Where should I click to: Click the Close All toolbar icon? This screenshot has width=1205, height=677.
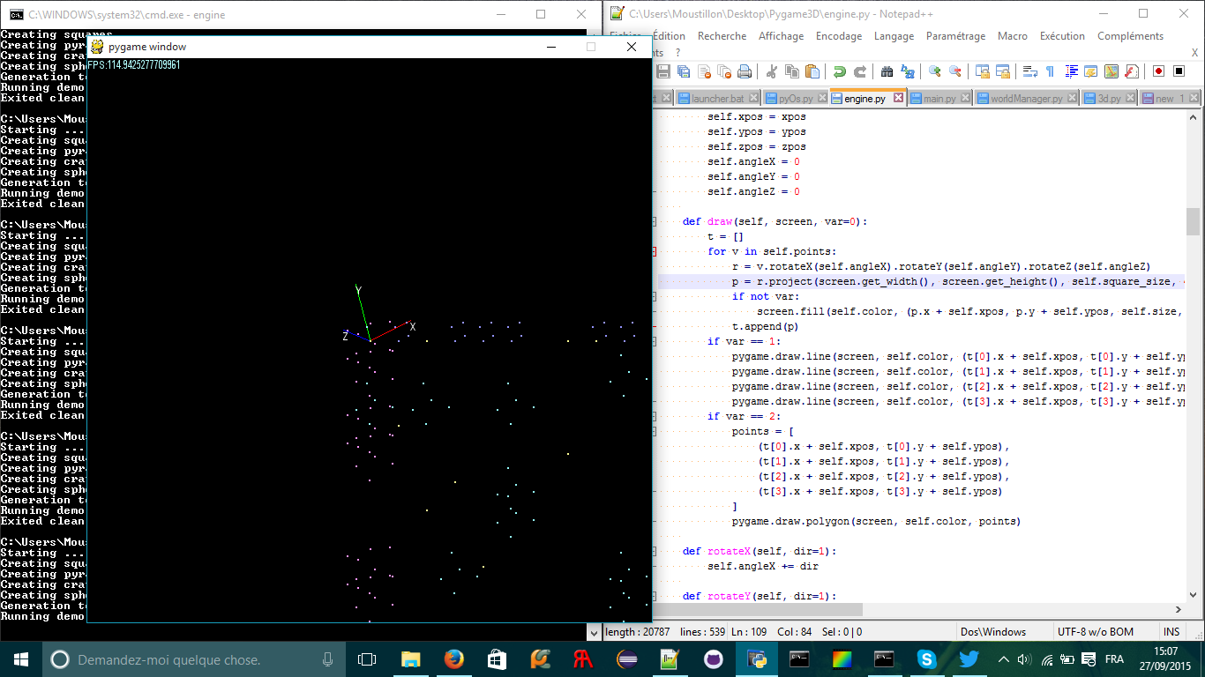pyautogui.click(x=724, y=71)
